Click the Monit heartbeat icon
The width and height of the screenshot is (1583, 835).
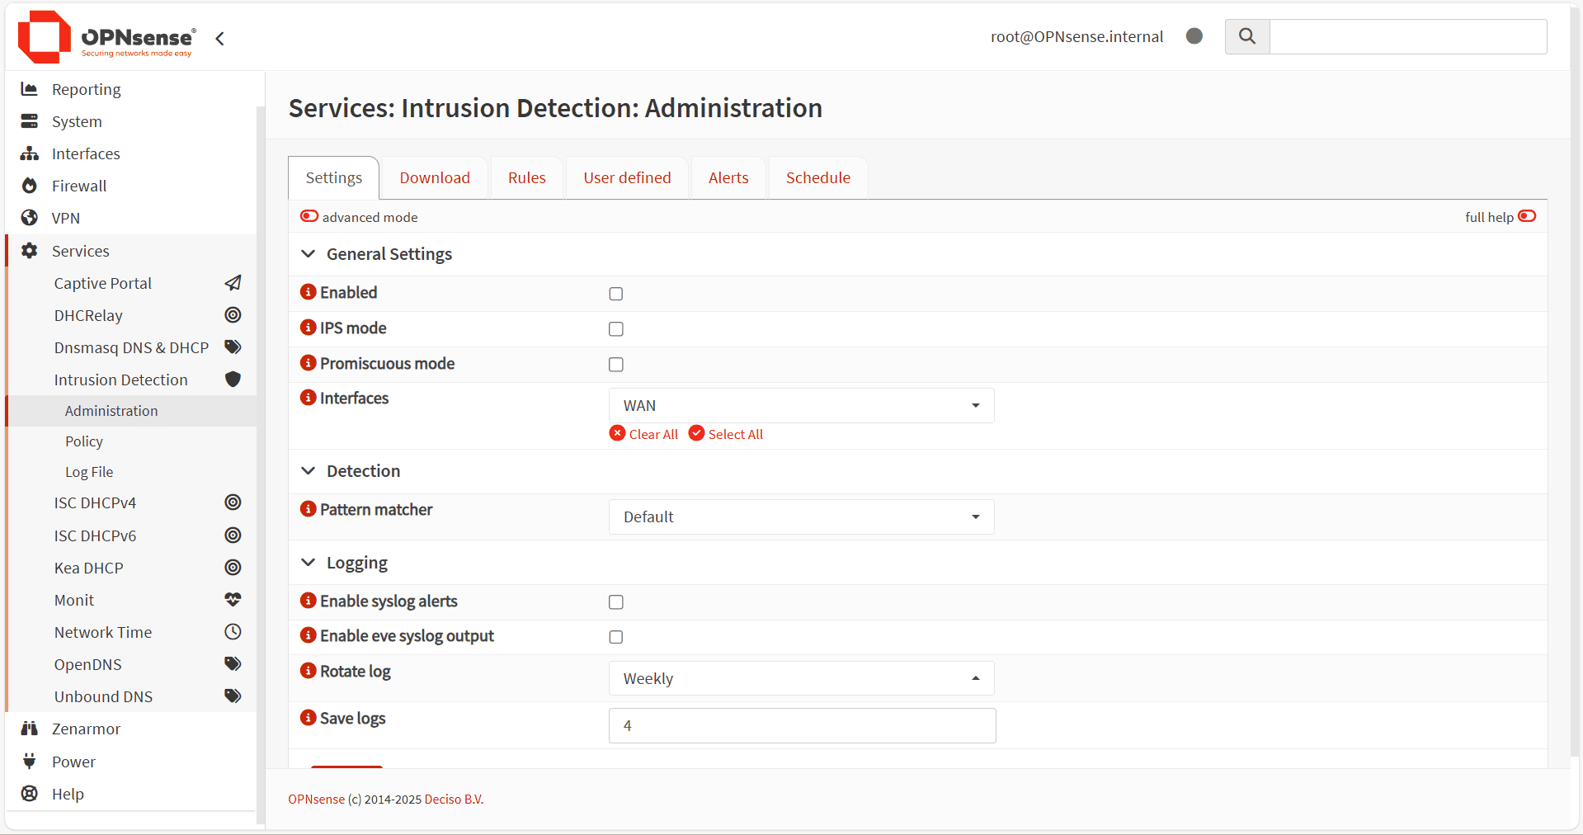233,600
